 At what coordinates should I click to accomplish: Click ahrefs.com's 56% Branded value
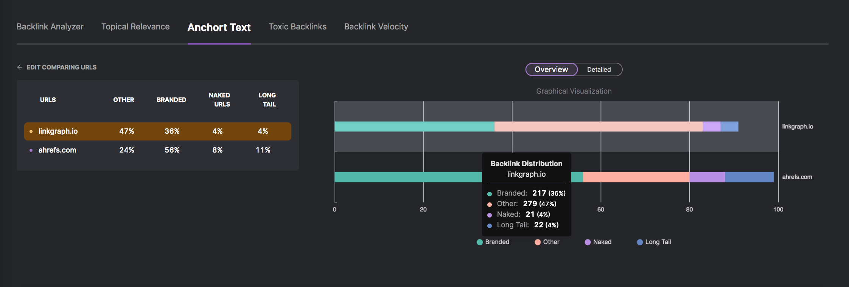tap(172, 150)
